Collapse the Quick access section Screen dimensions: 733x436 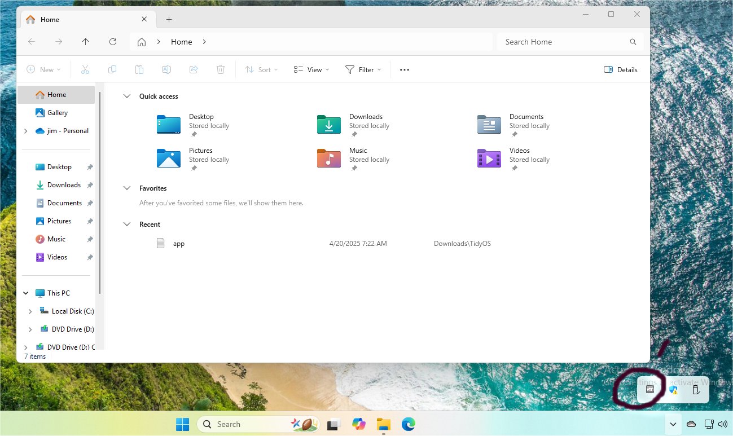[127, 96]
